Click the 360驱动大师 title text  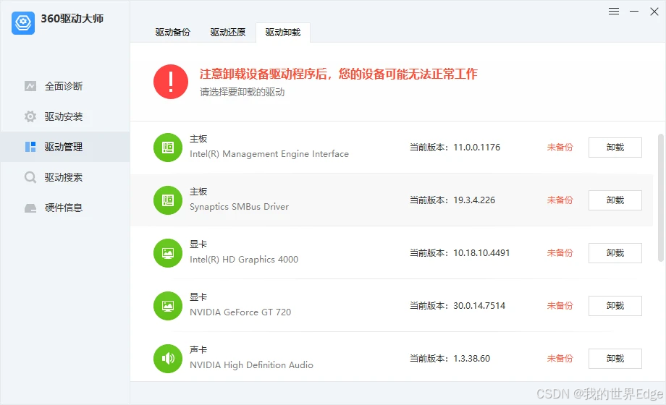point(72,19)
